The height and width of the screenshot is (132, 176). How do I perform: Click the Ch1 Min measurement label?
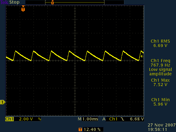pyautogui.click(x=160, y=100)
